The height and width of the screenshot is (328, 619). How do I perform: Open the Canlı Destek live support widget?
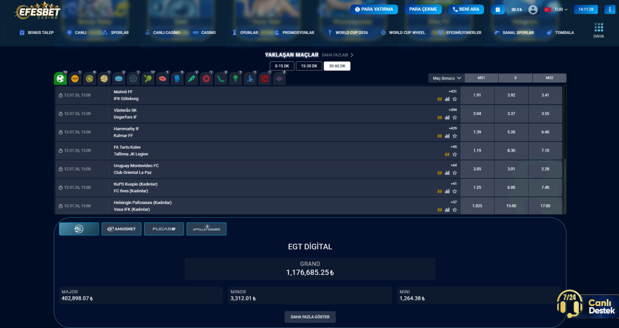[587, 305]
